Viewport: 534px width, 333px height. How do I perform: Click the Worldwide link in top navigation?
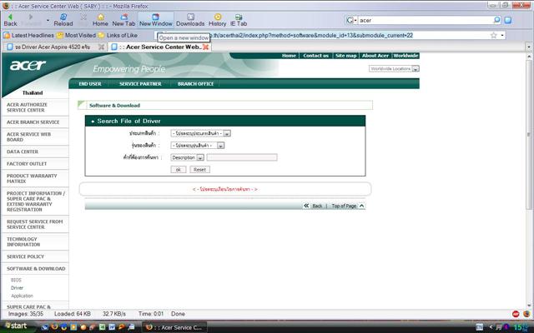coord(406,56)
